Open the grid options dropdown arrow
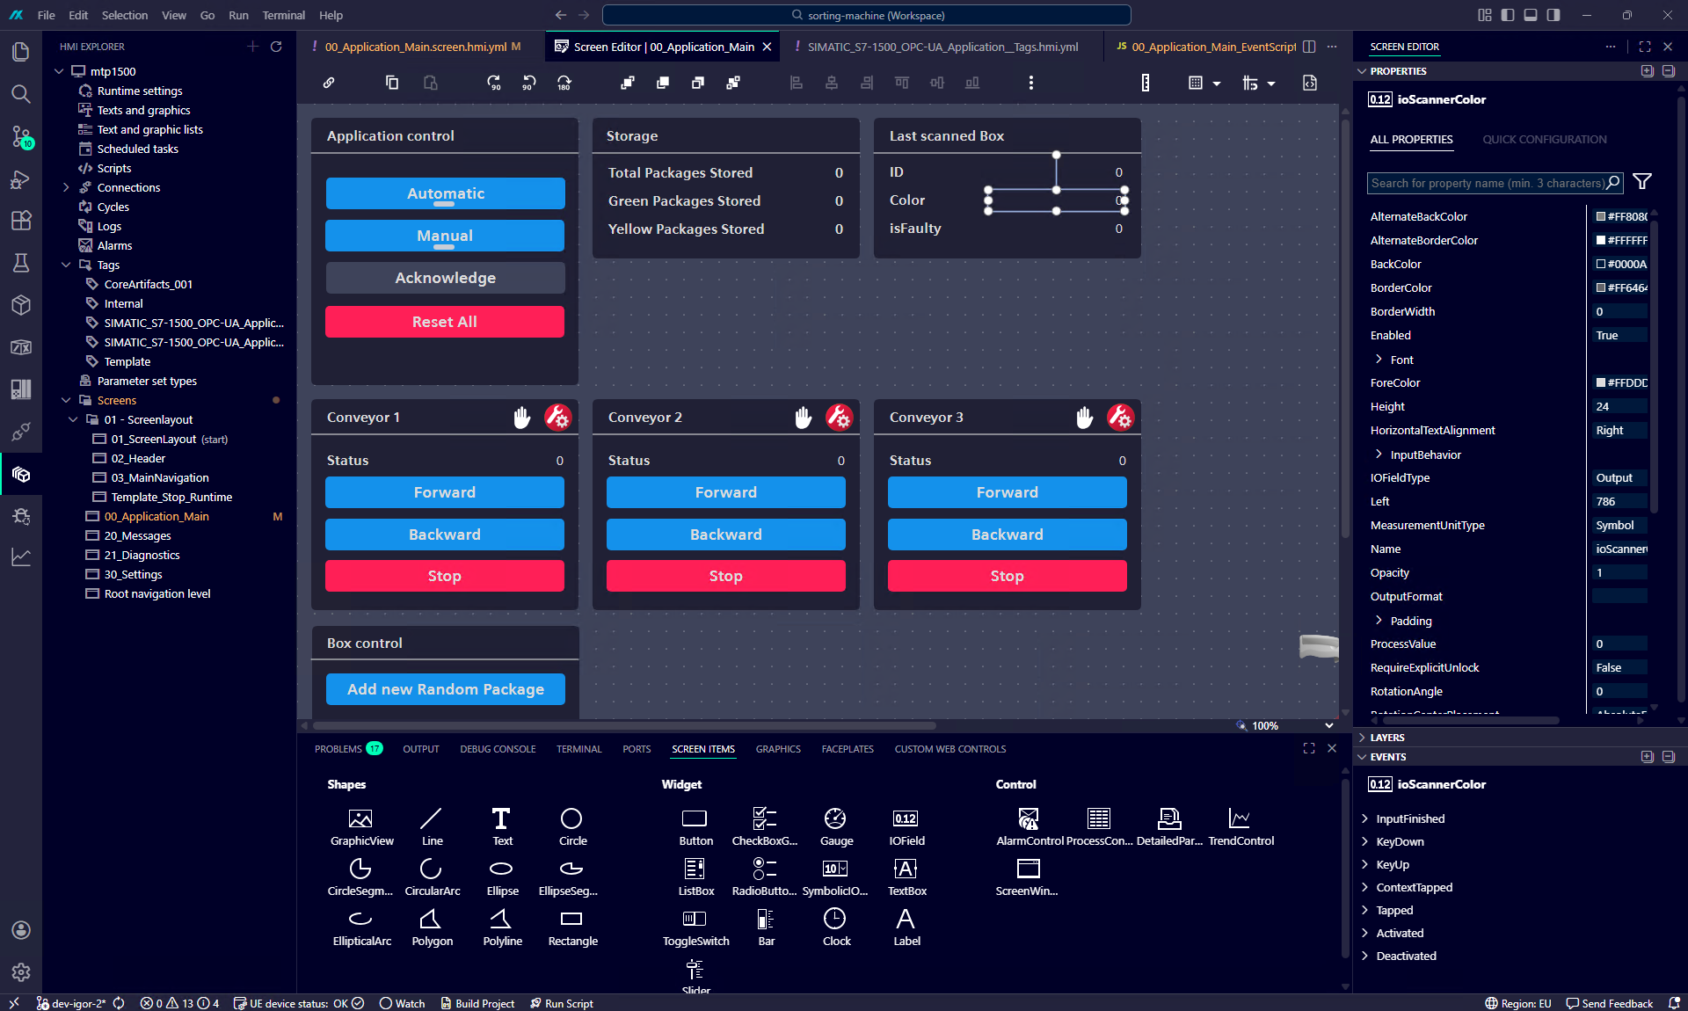Screen dimensions: 1688x1011 [1217, 84]
